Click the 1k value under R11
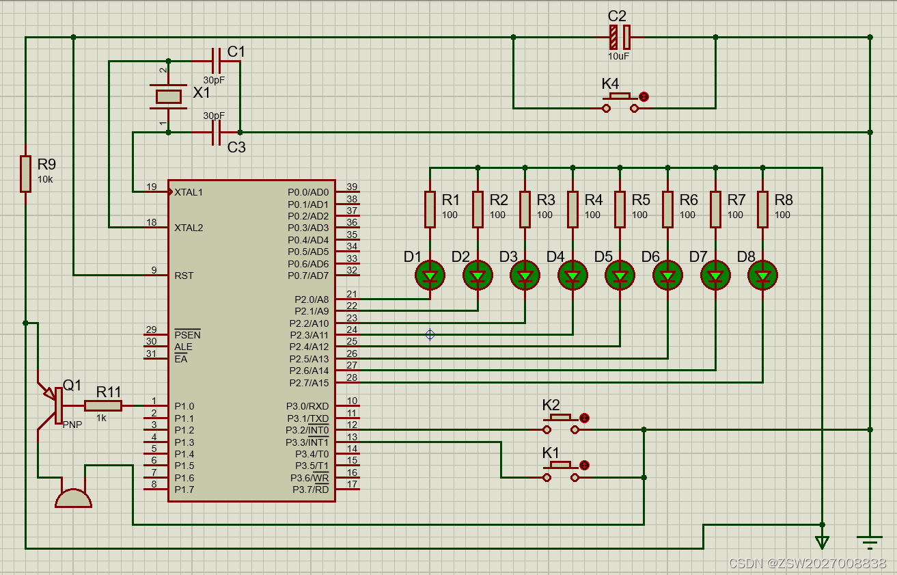The height and width of the screenshot is (575, 897). point(101,417)
